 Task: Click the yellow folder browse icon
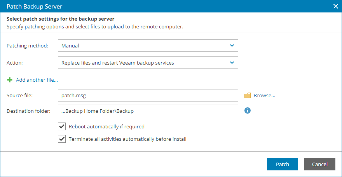coord(247,95)
